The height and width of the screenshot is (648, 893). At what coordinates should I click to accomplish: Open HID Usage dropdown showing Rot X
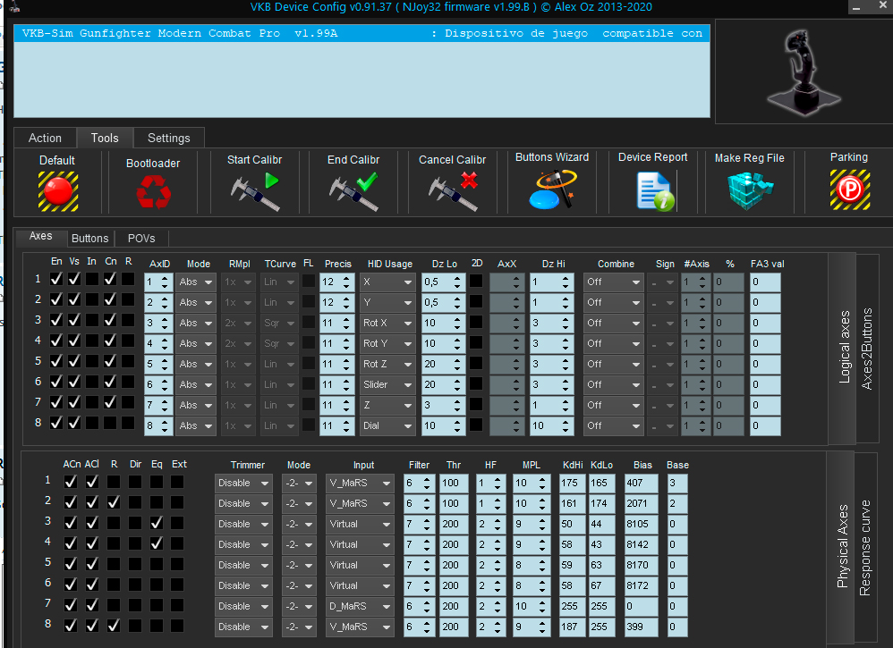387,323
